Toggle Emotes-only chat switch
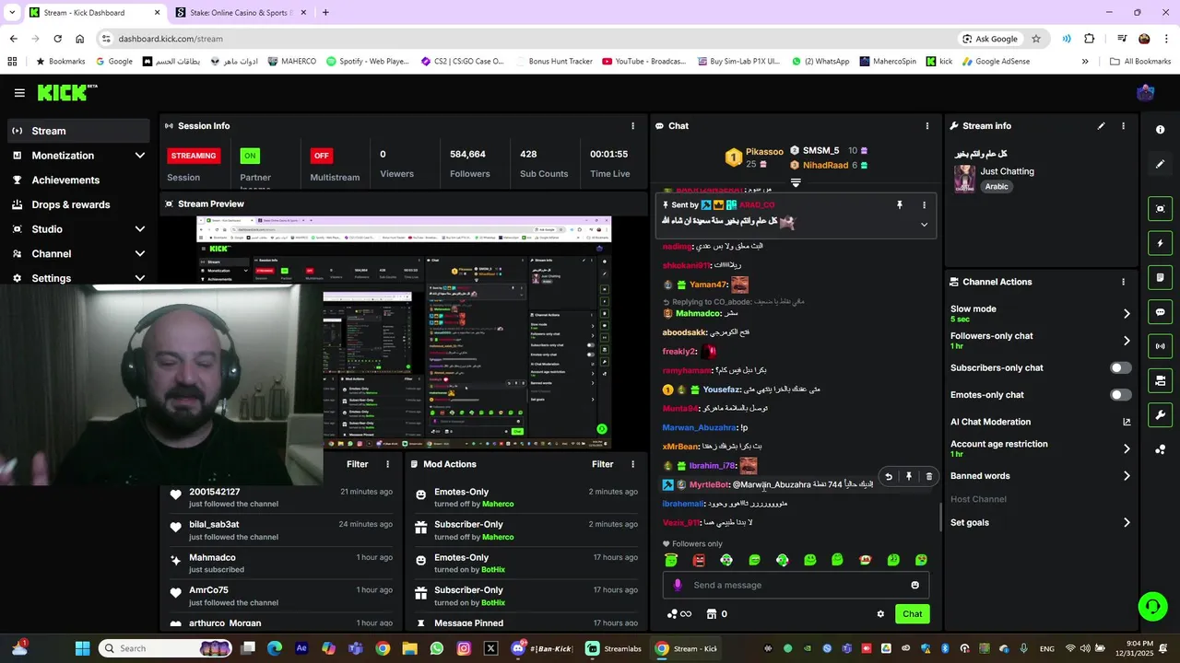Screen dimensions: 1180x663 click(x=1120, y=395)
